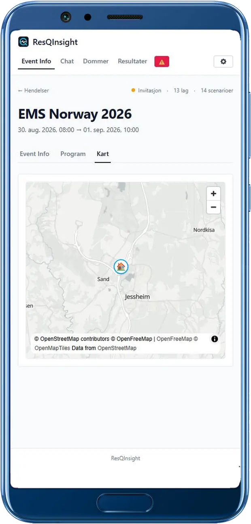The height and width of the screenshot is (524, 251).
Task: Click the Jessheim label on the map
Action: (x=137, y=297)
